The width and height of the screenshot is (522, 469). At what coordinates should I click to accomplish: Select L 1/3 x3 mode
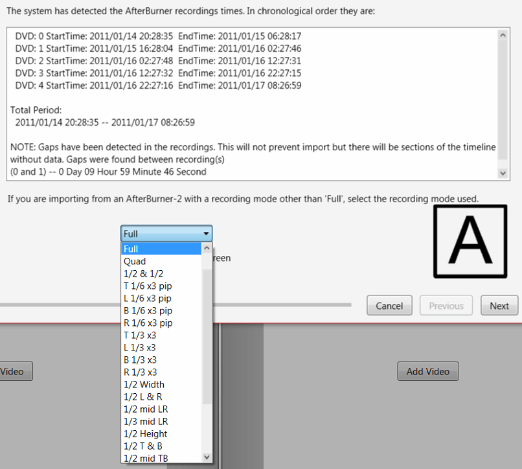[161, 347]
